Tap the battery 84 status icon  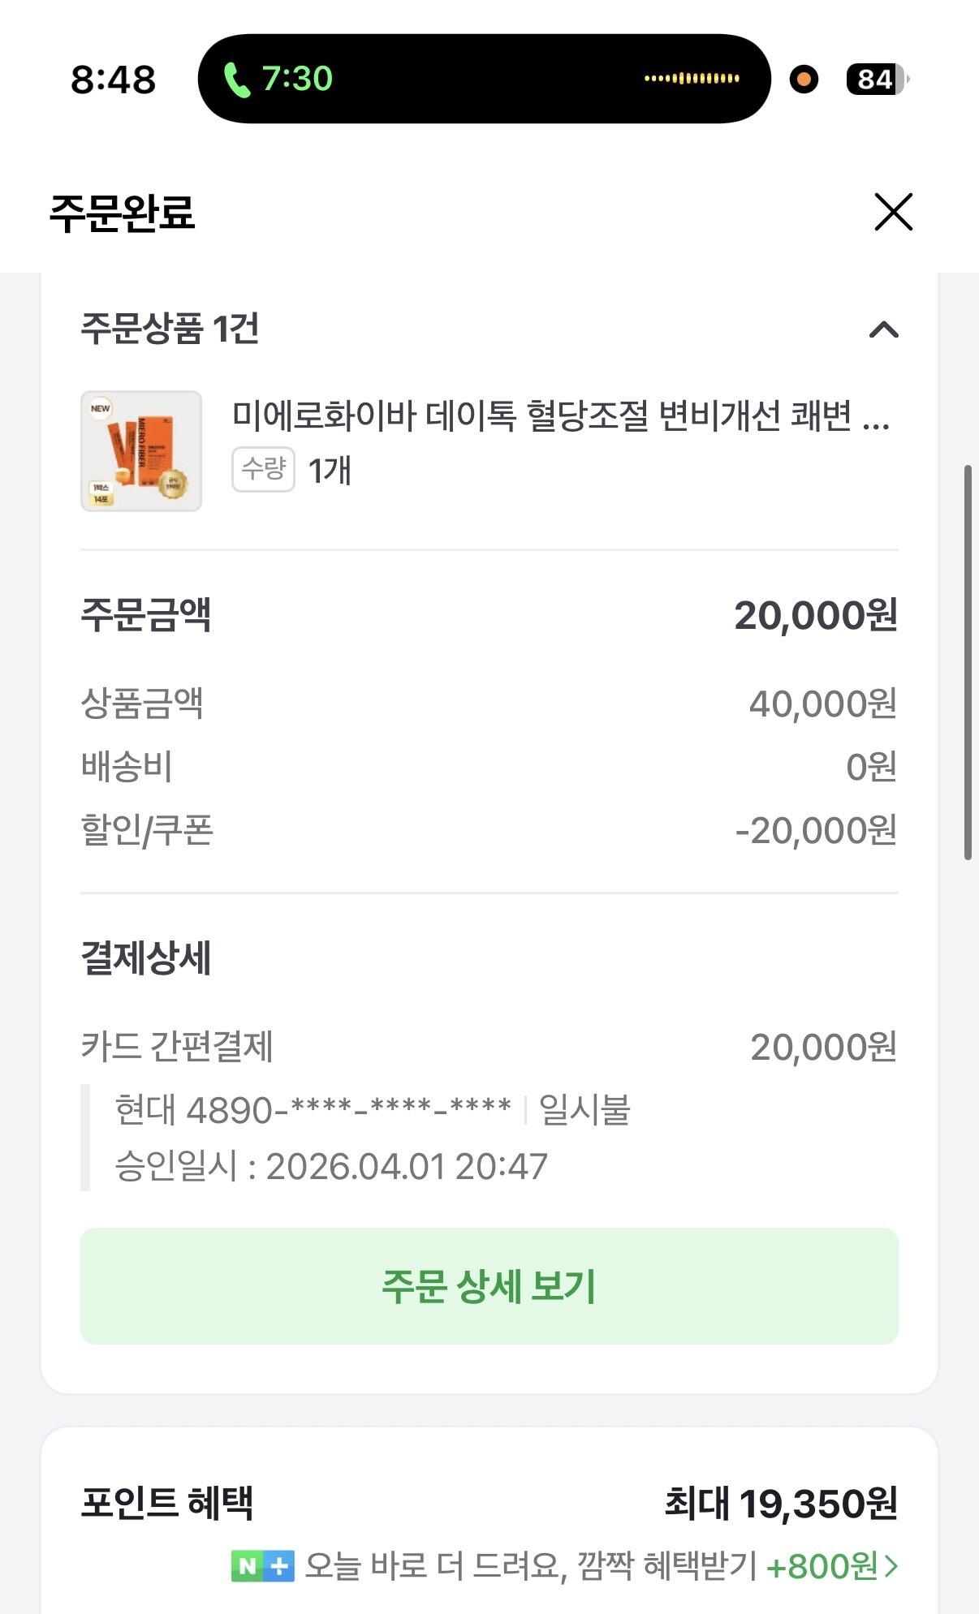(877, 79)
